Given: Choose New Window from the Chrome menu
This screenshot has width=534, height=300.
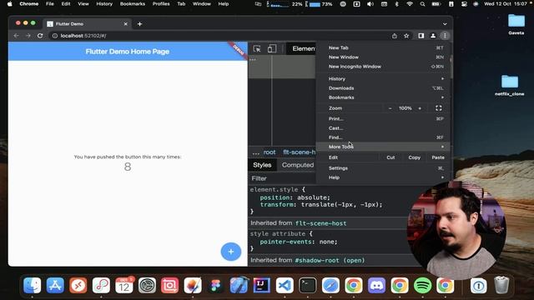Looking at the screenshot, I should (383, 57).
